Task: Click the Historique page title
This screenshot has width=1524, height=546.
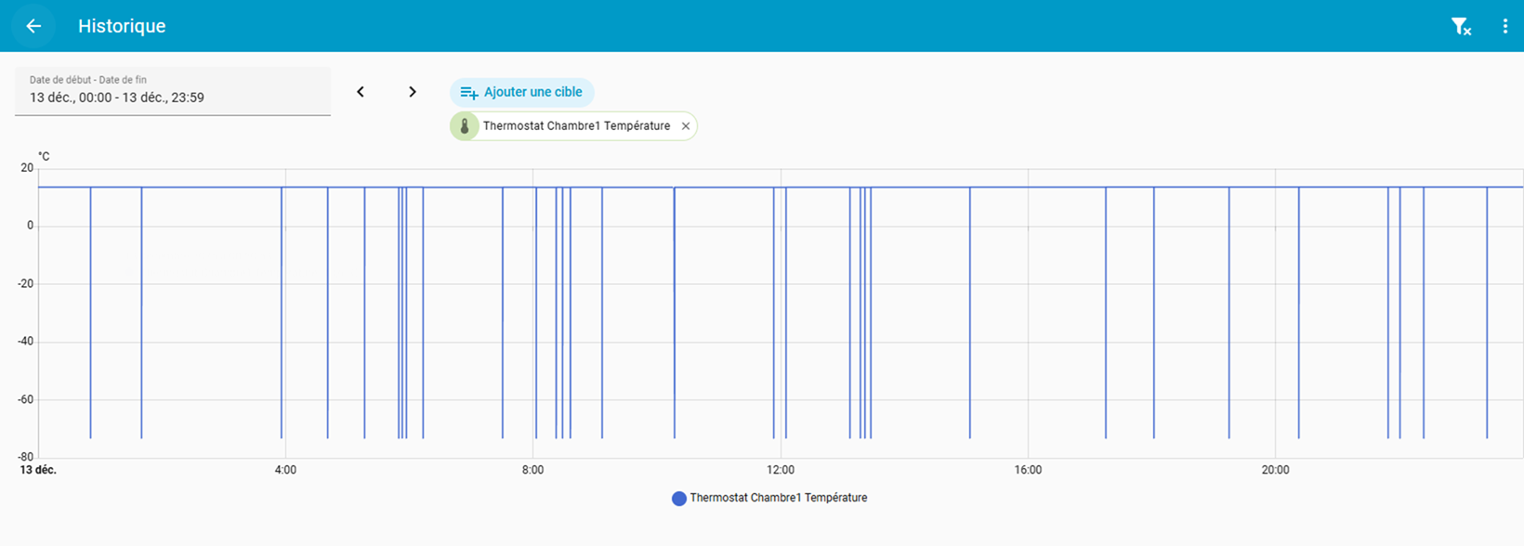Action: (x=122, y=26)
